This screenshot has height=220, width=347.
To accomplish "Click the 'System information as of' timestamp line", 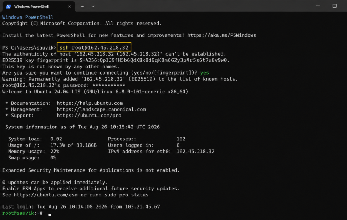I will point(82,127).
